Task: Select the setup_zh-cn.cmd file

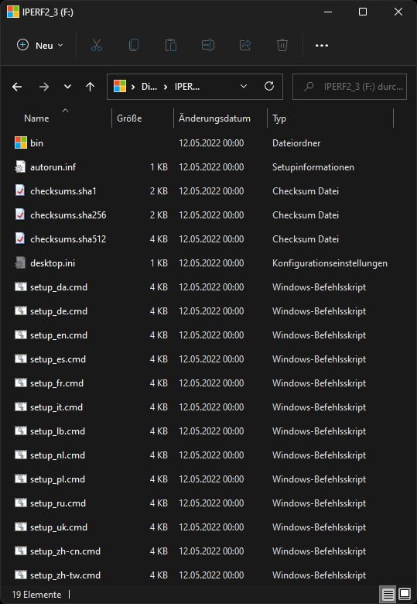Action: [65, 551]
